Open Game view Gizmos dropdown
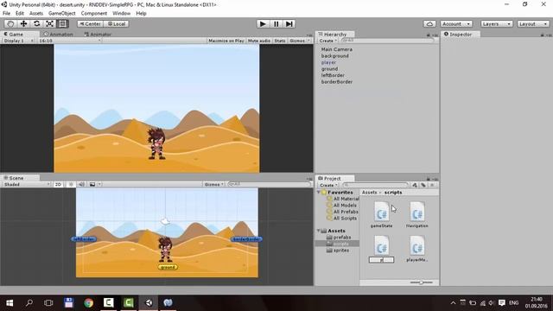 click(x=300, y=41)
